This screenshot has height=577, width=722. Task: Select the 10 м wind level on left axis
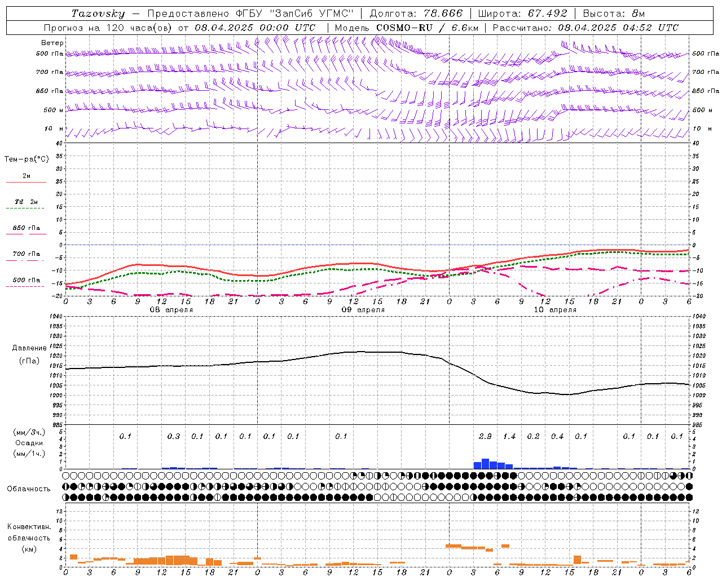55,128
